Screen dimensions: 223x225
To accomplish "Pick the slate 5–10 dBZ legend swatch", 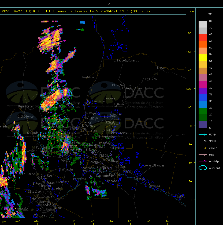I will pos(203,125).
